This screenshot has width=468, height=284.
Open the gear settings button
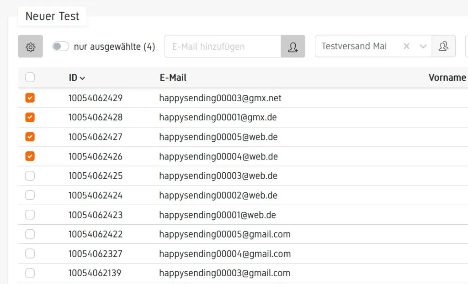point(30,46)
